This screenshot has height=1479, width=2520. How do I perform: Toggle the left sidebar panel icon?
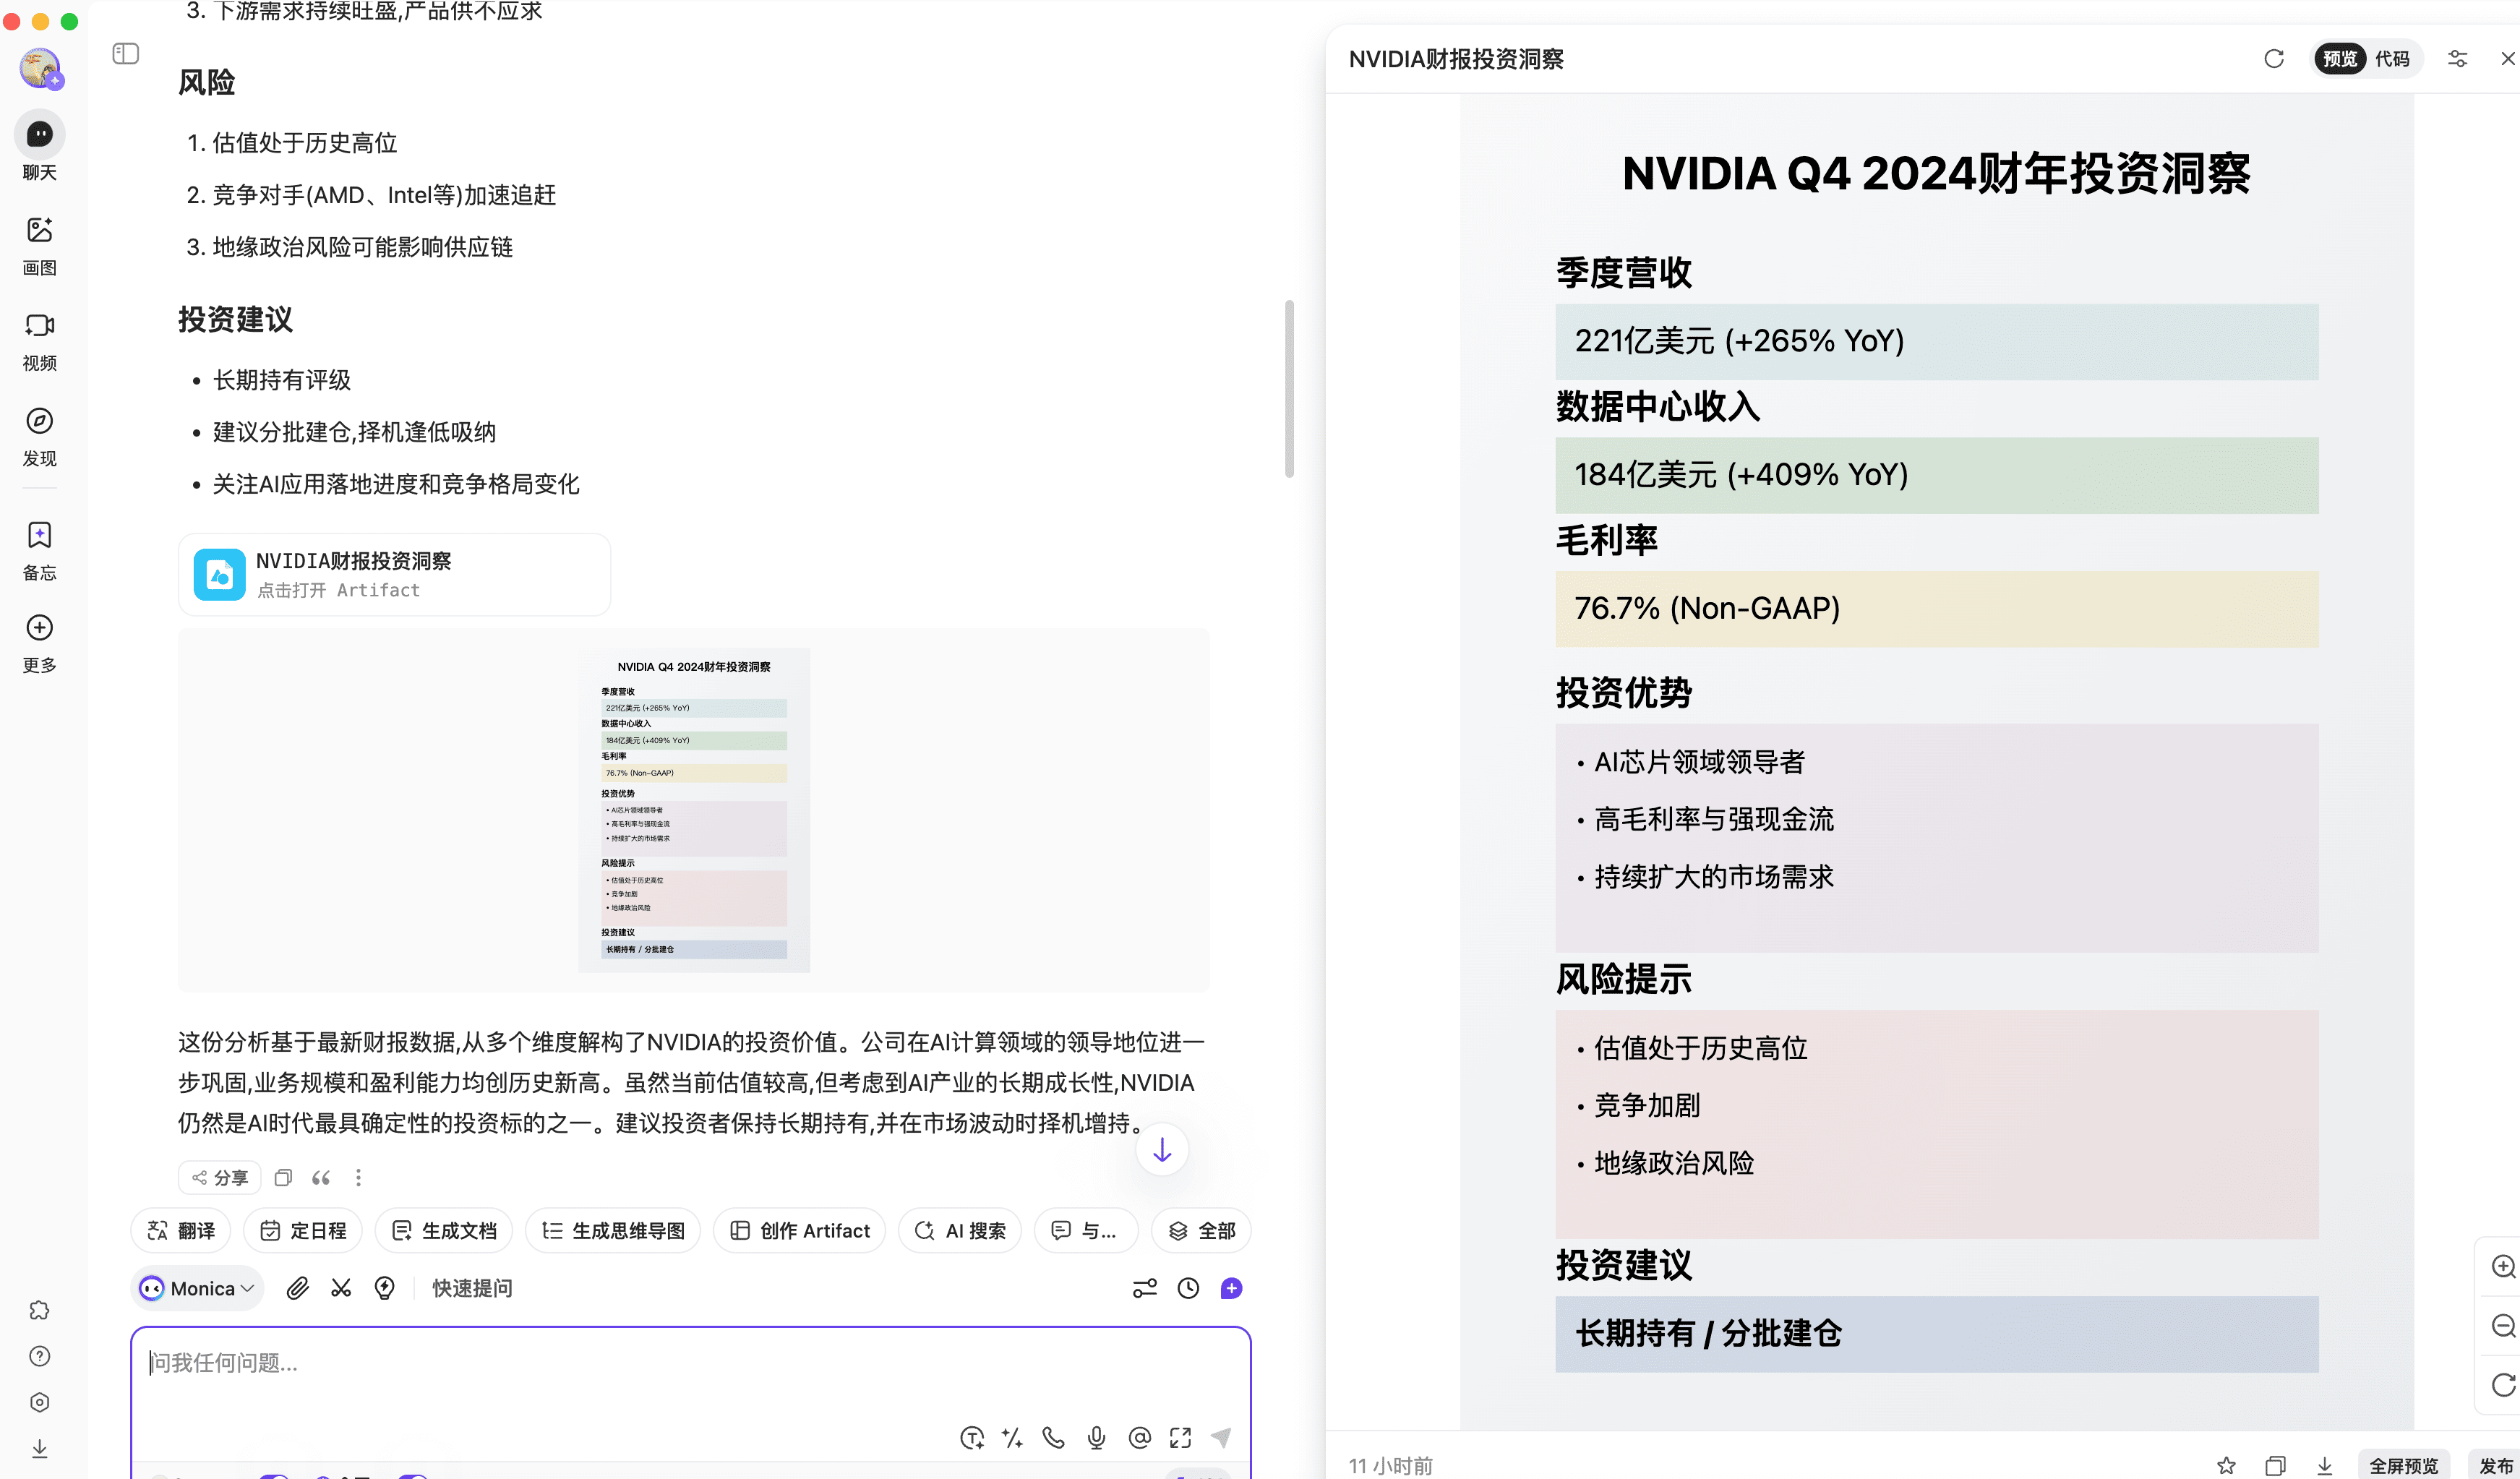[126, 53]
